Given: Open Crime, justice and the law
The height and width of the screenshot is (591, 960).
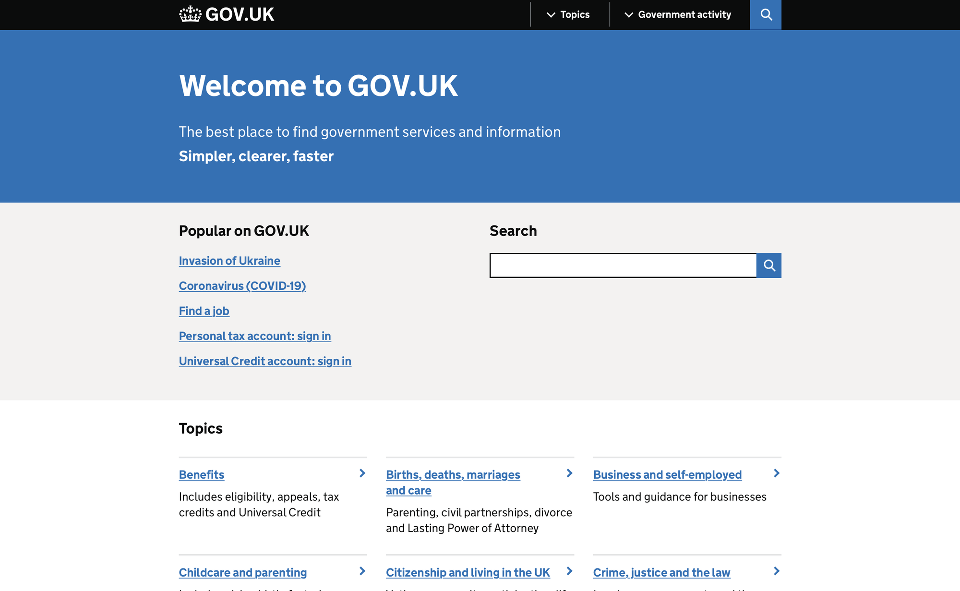Looking at the screenshot, I should (x=661, y=572).
